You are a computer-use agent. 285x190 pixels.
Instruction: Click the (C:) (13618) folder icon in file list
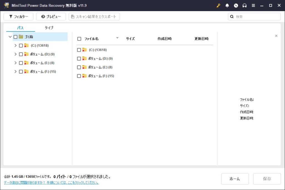(x=84, y=50)
